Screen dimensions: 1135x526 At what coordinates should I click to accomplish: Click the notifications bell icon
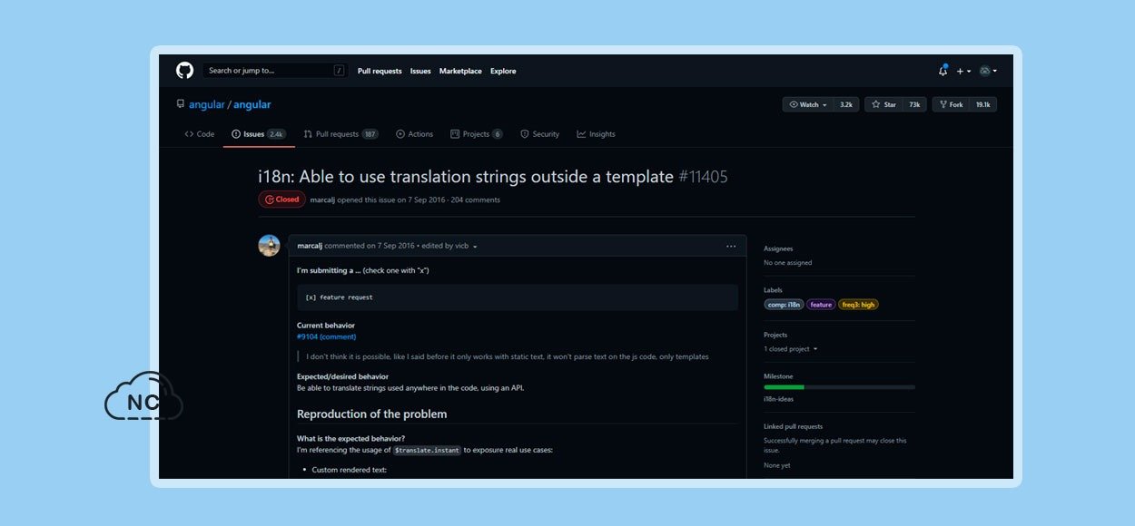[x=943, y=71]
